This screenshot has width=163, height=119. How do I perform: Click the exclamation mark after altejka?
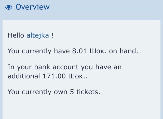pyautogui.click(x=52, y=35)
